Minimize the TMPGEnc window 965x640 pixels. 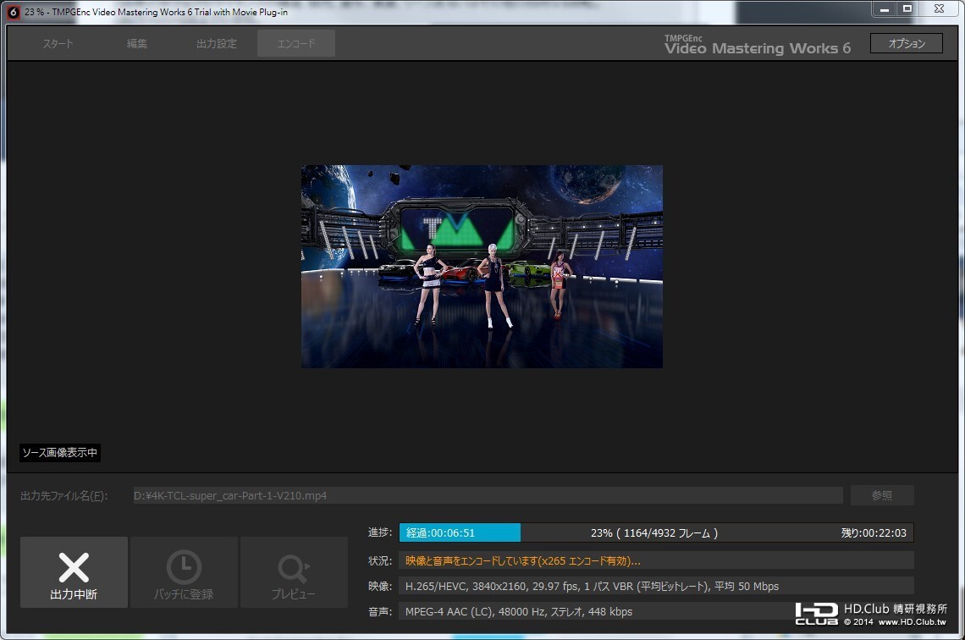[885, 9]
